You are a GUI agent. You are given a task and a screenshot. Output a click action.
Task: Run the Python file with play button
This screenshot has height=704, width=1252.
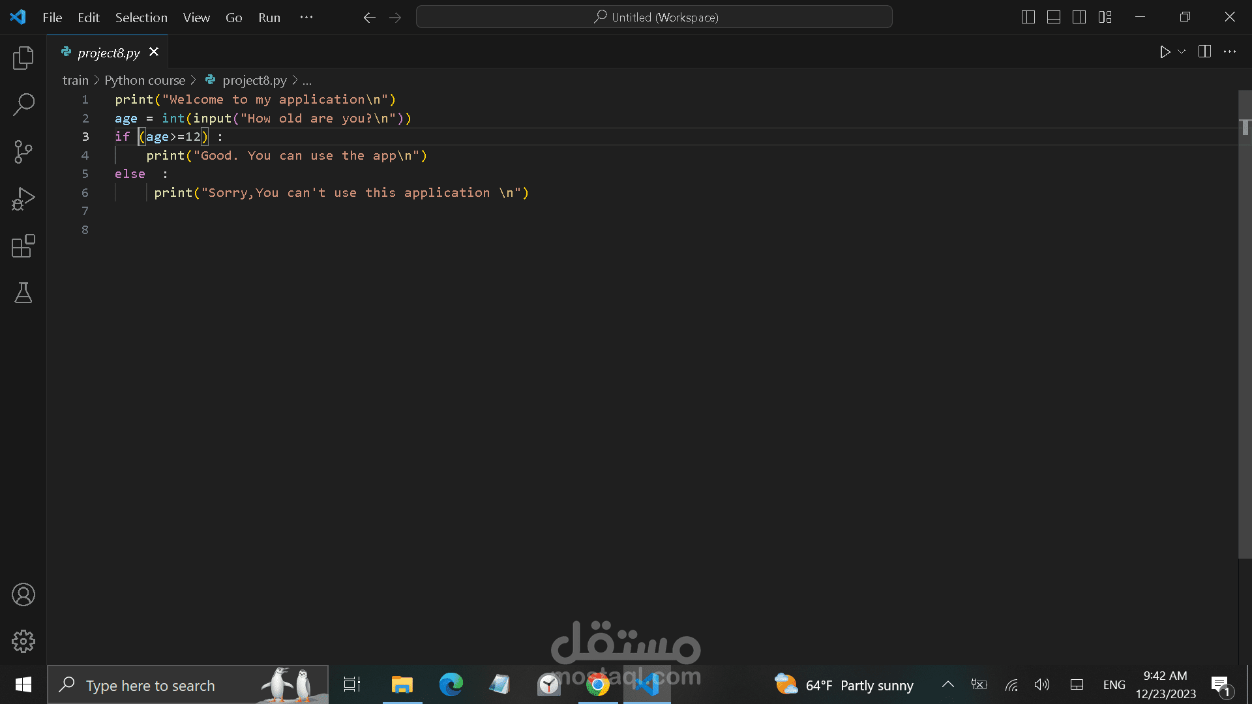(x=1165, y=51)
